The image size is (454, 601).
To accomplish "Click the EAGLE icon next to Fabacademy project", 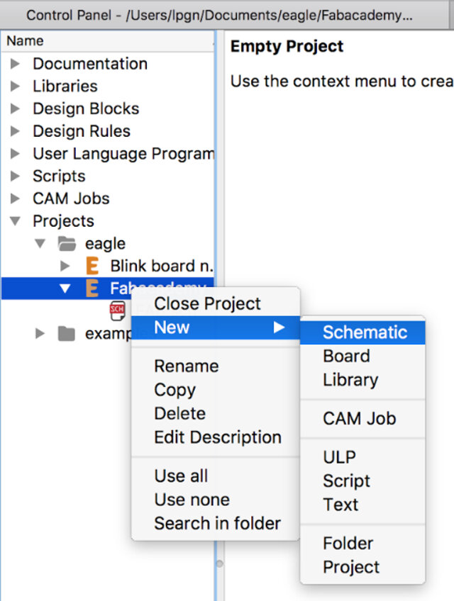I will [x=91, y=288].
